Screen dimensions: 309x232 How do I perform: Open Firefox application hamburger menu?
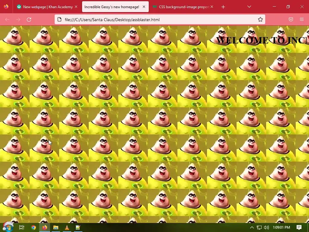pos(302,19)
